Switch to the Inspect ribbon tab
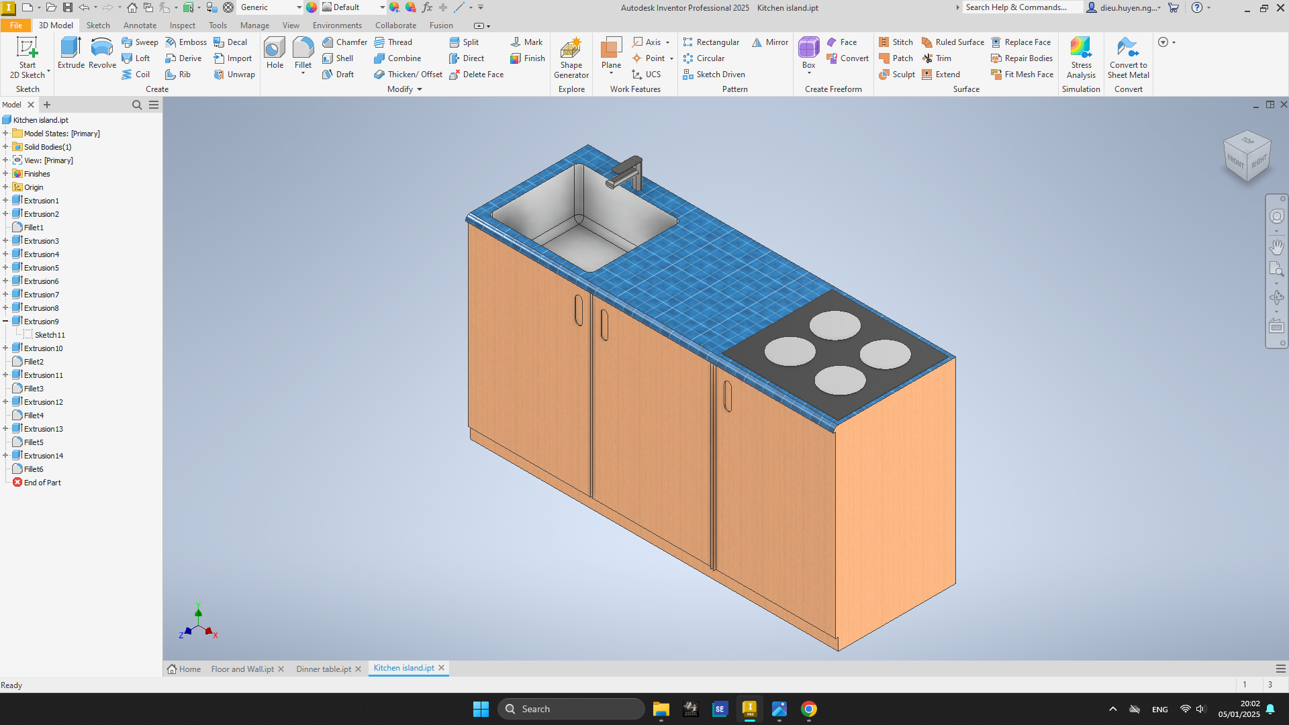Screen dimensions: 1289x725 pyautogui.click(x=182, y=26)
